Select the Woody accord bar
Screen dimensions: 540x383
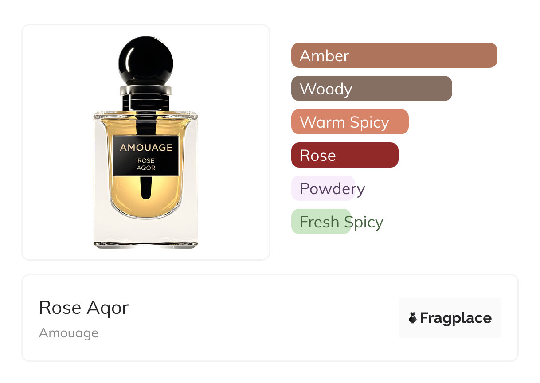[372, 89]
